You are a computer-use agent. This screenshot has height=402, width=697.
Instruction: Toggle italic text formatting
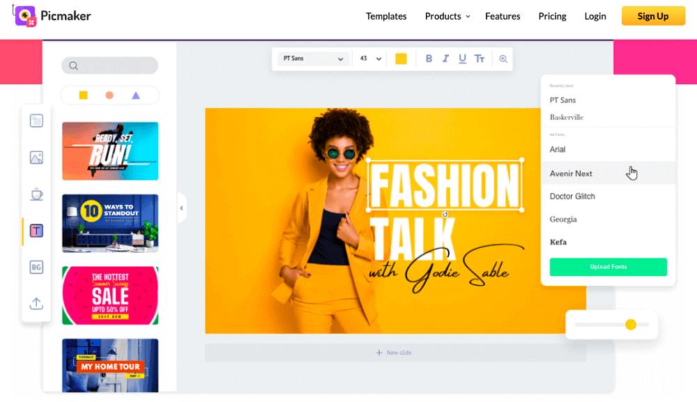tap(445, 59)
